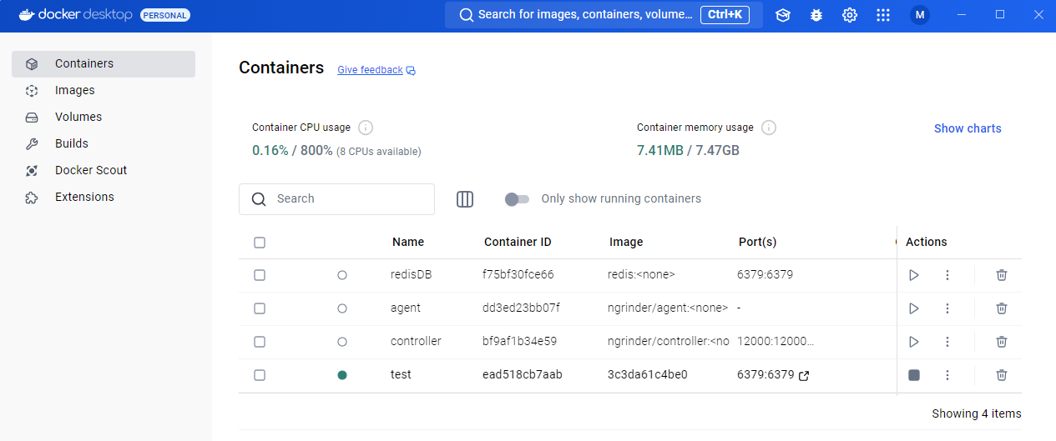Open the manage columns icon
The height and width of the screenshot is (441, 1056).
(465, 199)
